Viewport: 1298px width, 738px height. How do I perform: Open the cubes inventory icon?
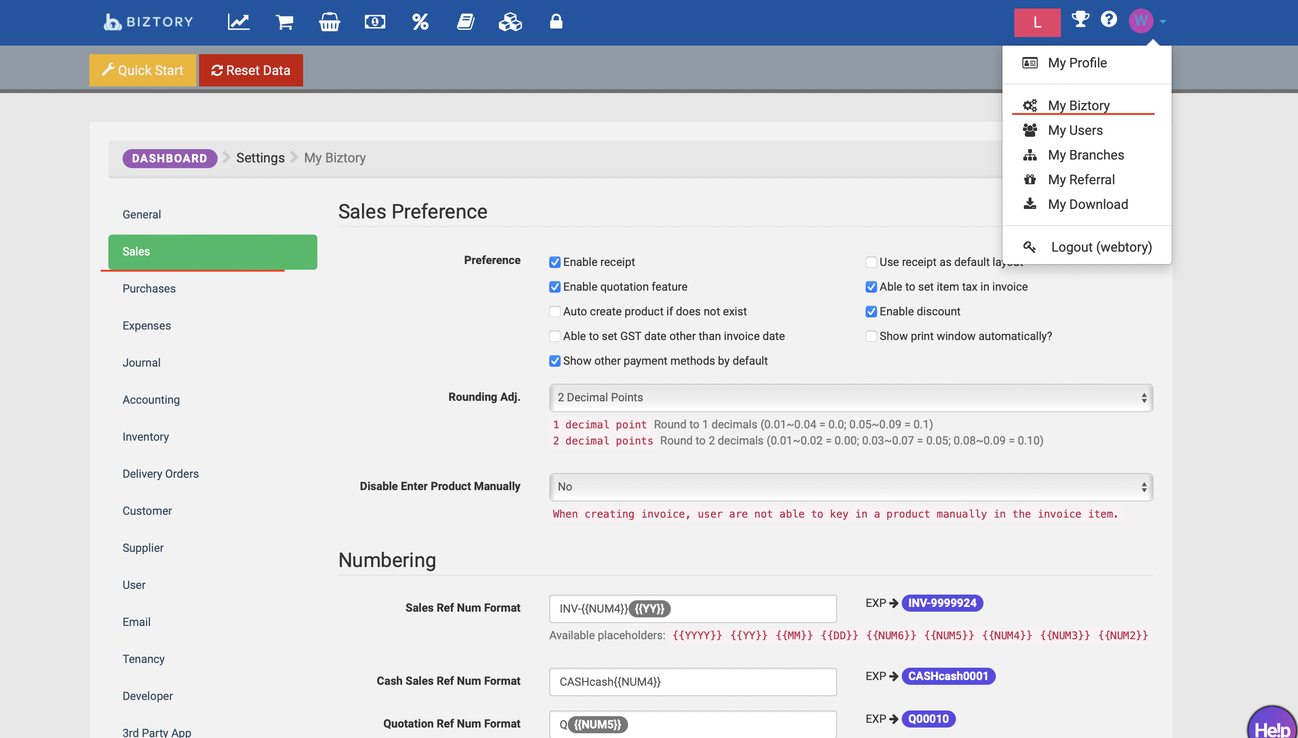(x=510, y=22)
